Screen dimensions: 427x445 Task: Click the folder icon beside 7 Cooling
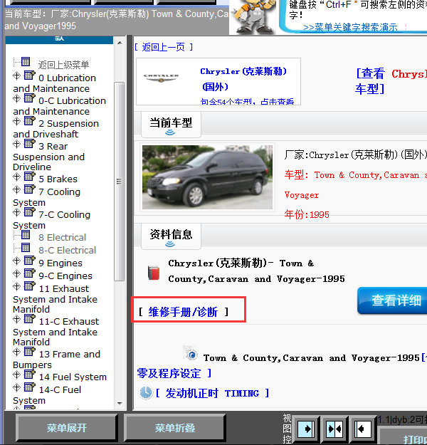point(29,189)
